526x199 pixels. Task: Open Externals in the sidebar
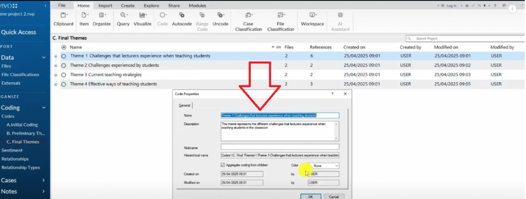[11, 83]
